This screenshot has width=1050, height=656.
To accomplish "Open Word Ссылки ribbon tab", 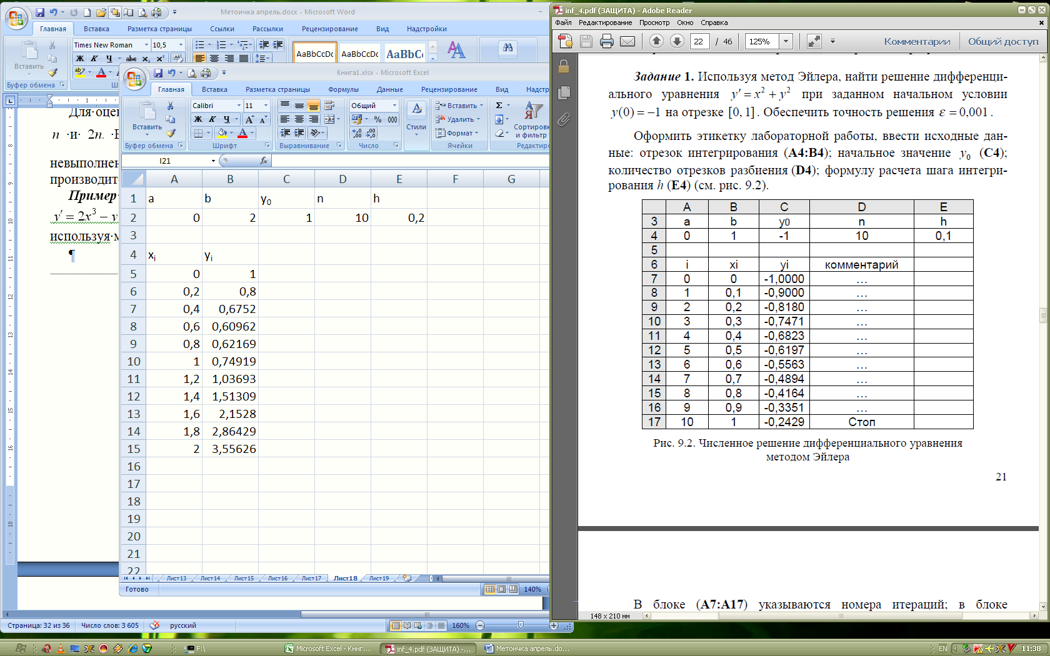I will (x=222, y=29).
